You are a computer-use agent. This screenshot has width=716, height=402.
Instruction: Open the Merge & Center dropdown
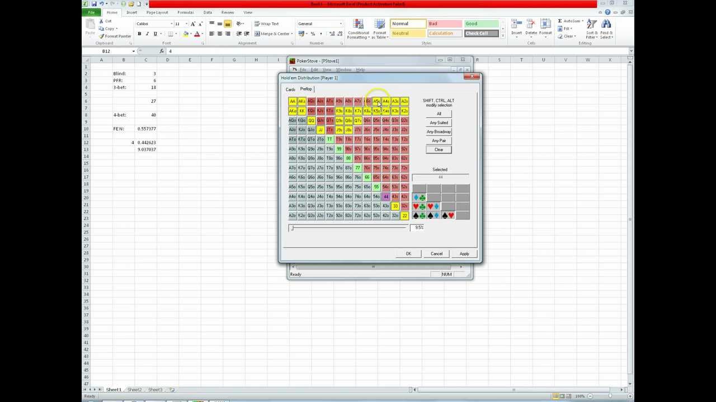click(292, 34)
